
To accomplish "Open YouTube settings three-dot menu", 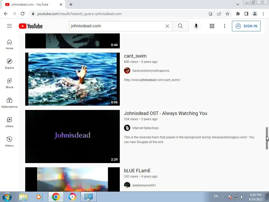I will click(224, 26).
